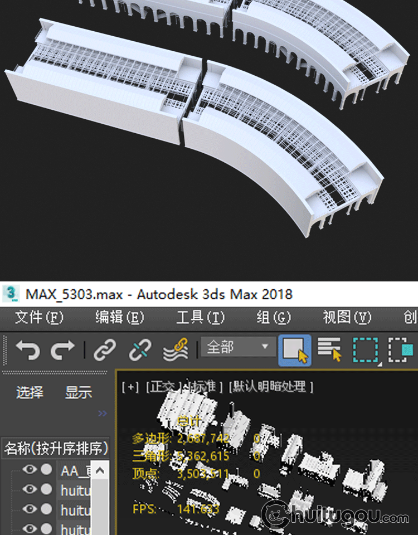Open the scene explorer 显示 menu
Image resolution: width=418 pixels, height=535 pixels.
coord(79,392)
